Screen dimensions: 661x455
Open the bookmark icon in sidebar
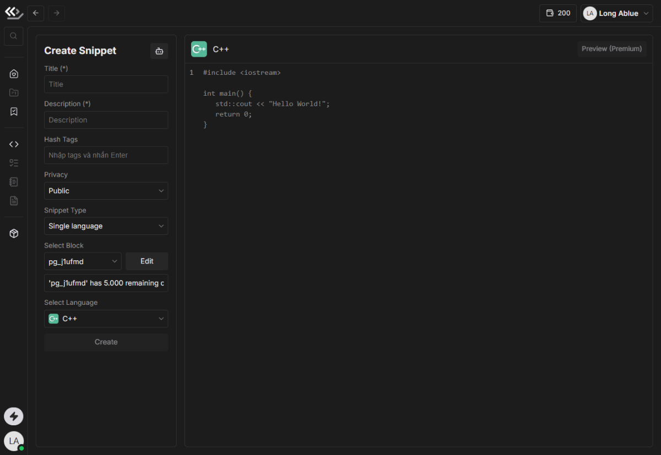point(14,111)
